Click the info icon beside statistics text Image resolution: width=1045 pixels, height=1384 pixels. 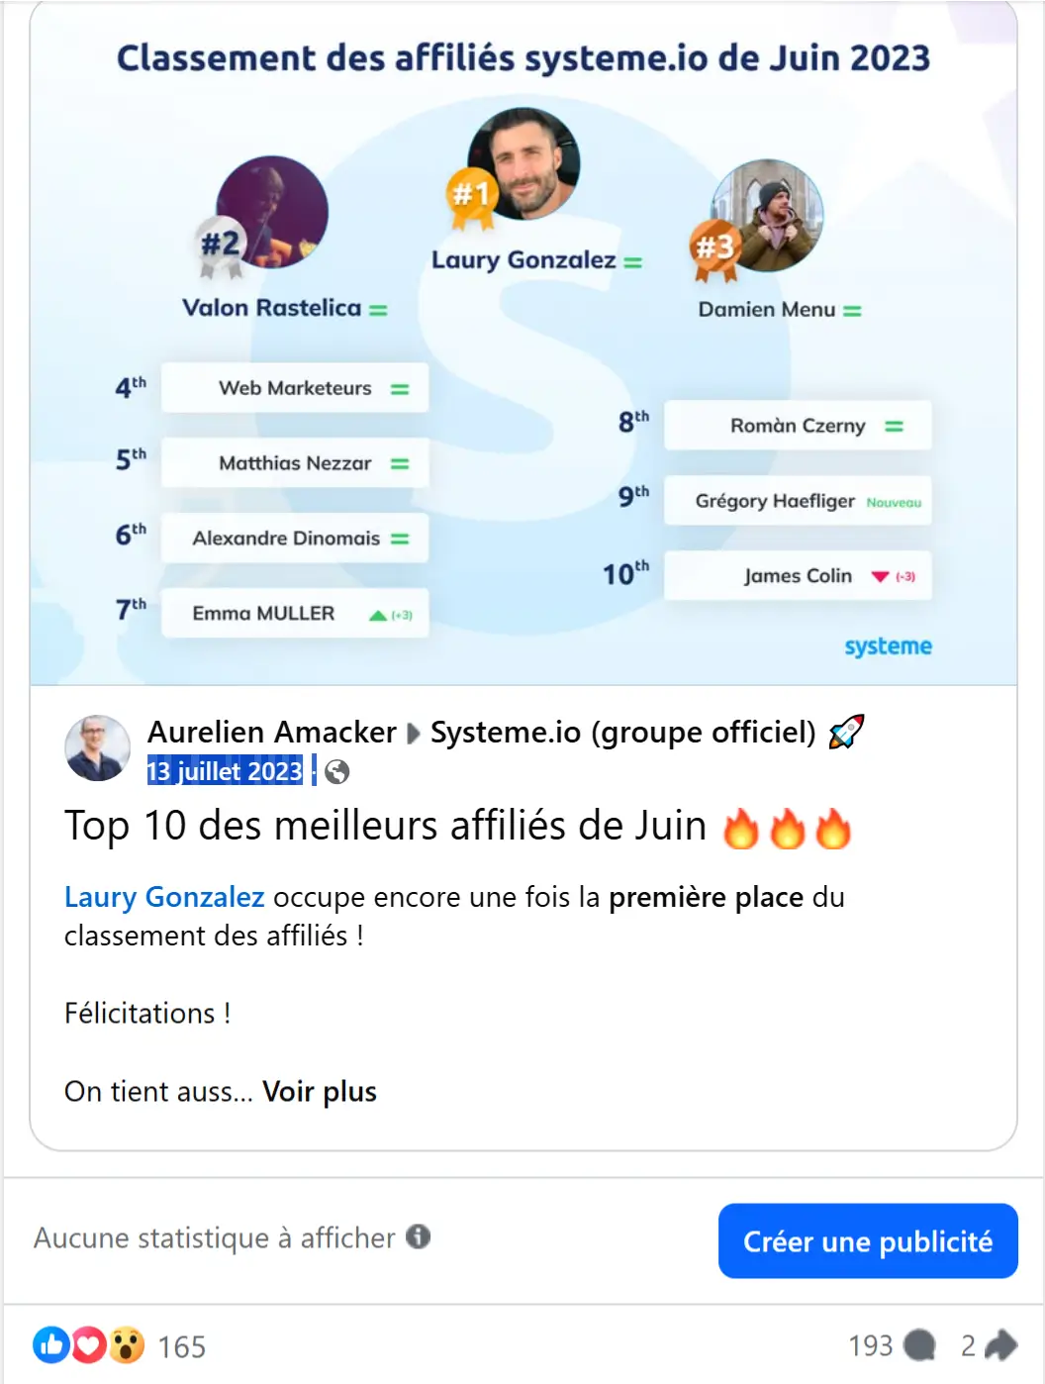tap(419, 1236)
